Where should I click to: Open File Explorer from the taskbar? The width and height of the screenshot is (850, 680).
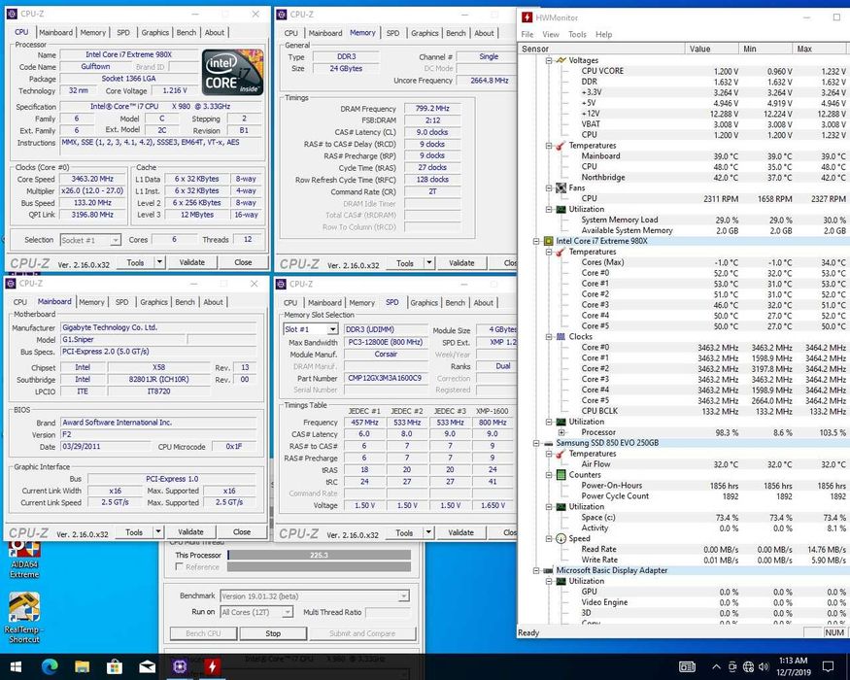coord(83,666)
